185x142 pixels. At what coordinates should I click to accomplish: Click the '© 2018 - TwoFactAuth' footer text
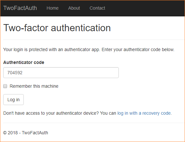point(25,133)
